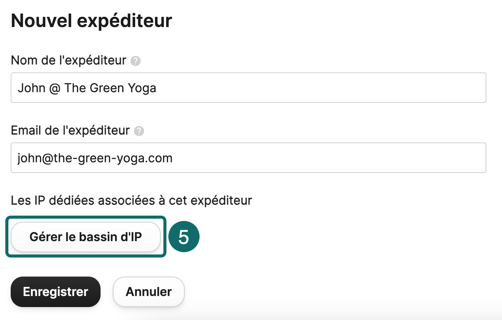Save the sender with Enregistrer
Image resolution: width=502 pixels, height=320 pixels.
pos(56,292)
